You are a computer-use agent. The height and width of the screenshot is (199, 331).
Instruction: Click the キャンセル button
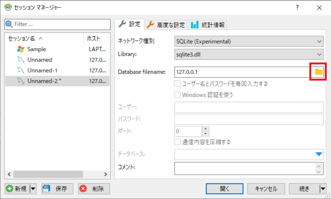click(266, 189)
